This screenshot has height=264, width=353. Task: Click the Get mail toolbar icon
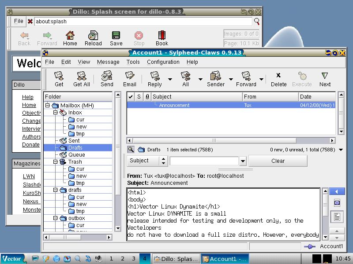[59, 79]
